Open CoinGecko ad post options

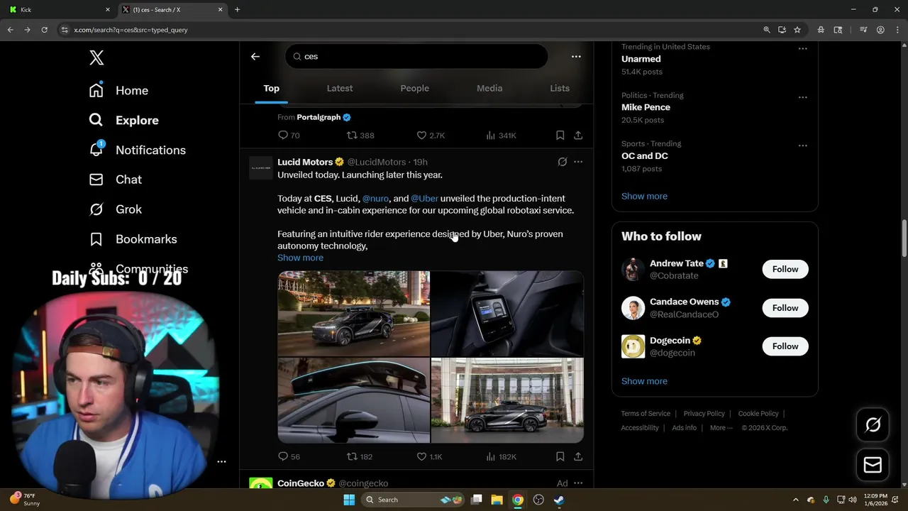[x=578, y=483]
